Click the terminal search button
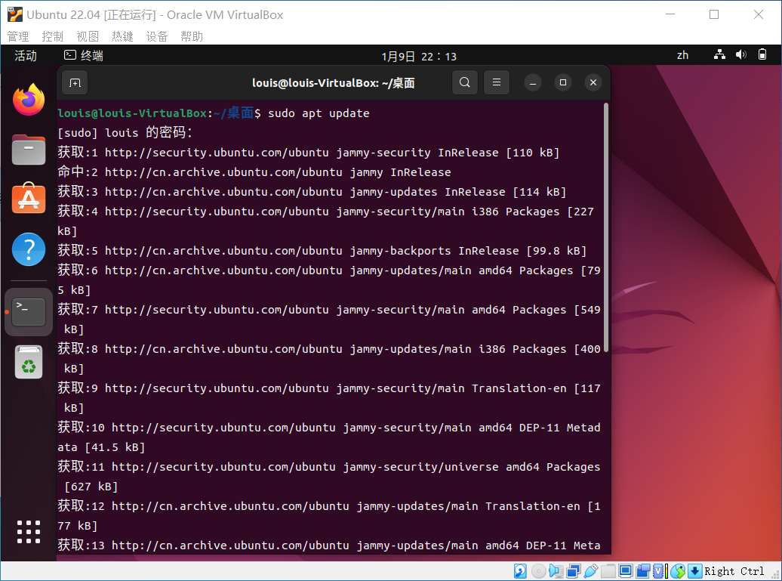782x581 pixels. (x=464, y=82)
